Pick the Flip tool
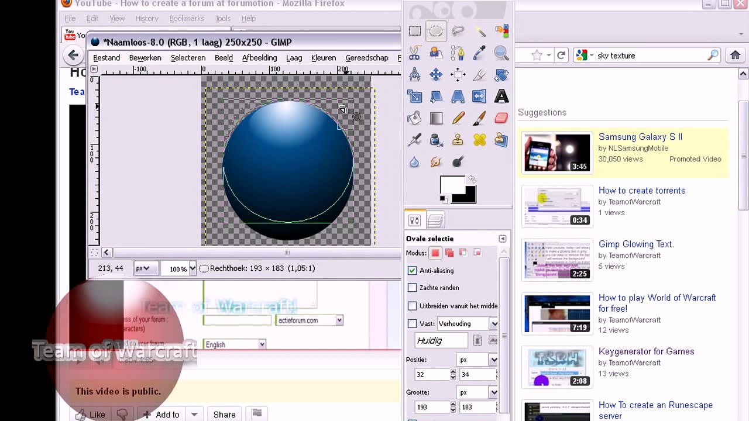Screen dimensions: 749x421 pos(480,96)
